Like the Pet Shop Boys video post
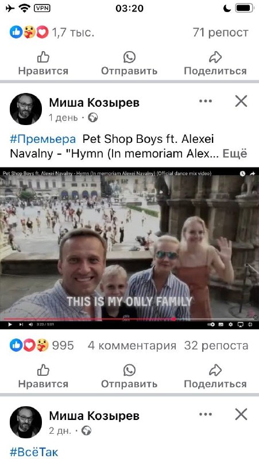 pos(43,377)
